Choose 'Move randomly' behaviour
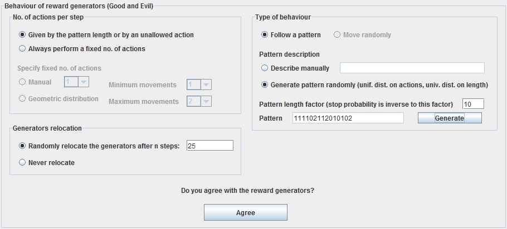The image size is (507, 229). pyautogui.click(x=337, y=35)
